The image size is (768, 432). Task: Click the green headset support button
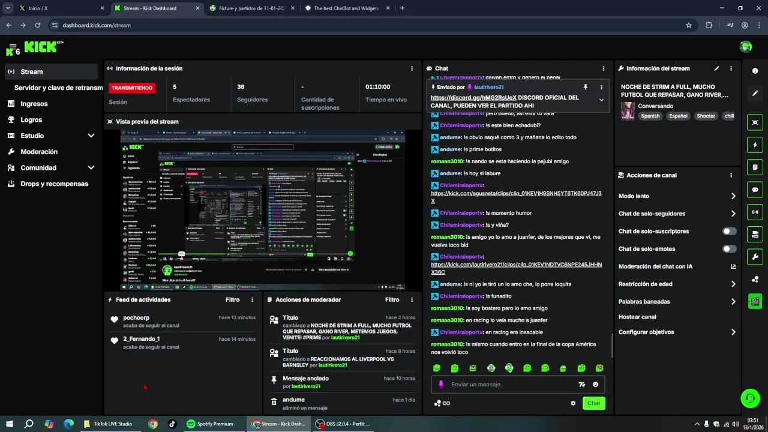(x=750, y=398)
